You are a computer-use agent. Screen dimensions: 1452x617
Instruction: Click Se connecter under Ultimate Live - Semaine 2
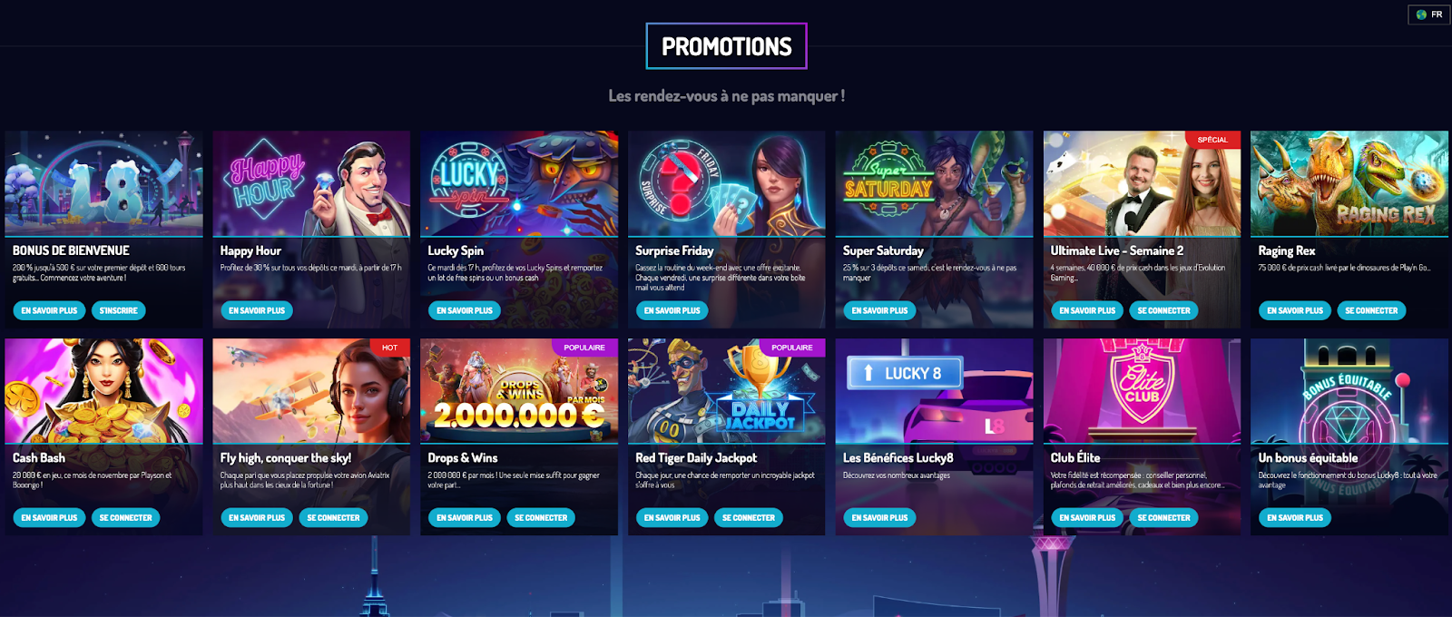pyautogui.click(x=1164, y=310)
